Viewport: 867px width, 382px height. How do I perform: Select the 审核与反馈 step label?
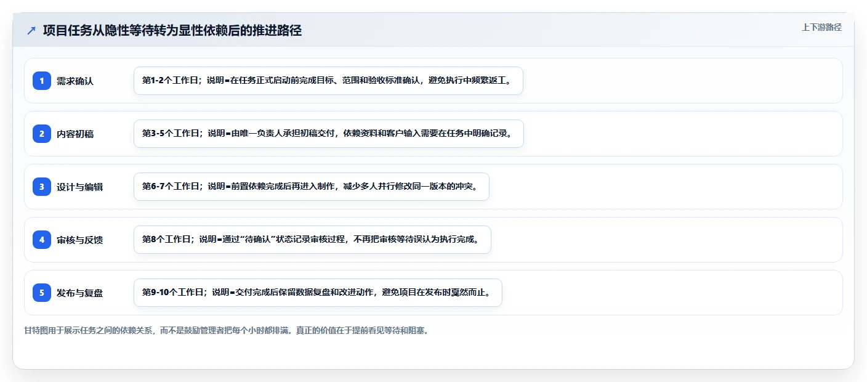[79, 240]
